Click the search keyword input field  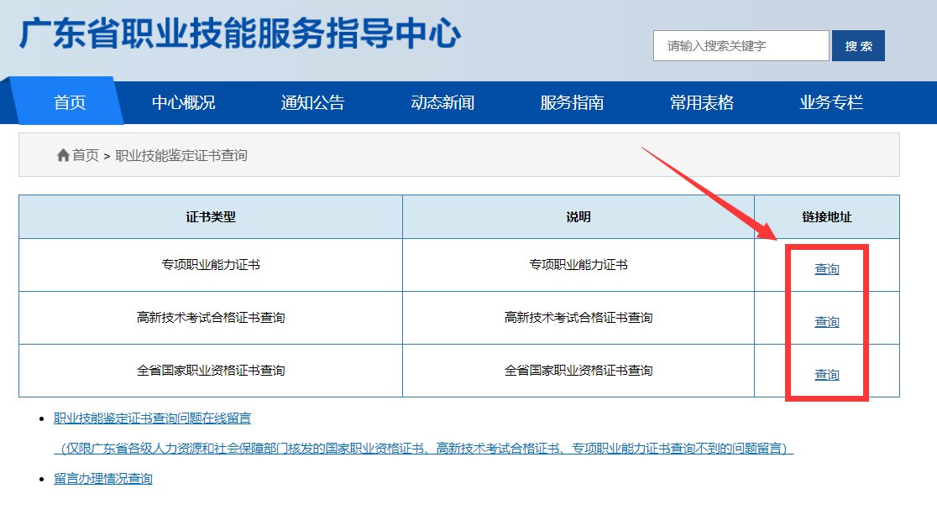tap(741, 46)
